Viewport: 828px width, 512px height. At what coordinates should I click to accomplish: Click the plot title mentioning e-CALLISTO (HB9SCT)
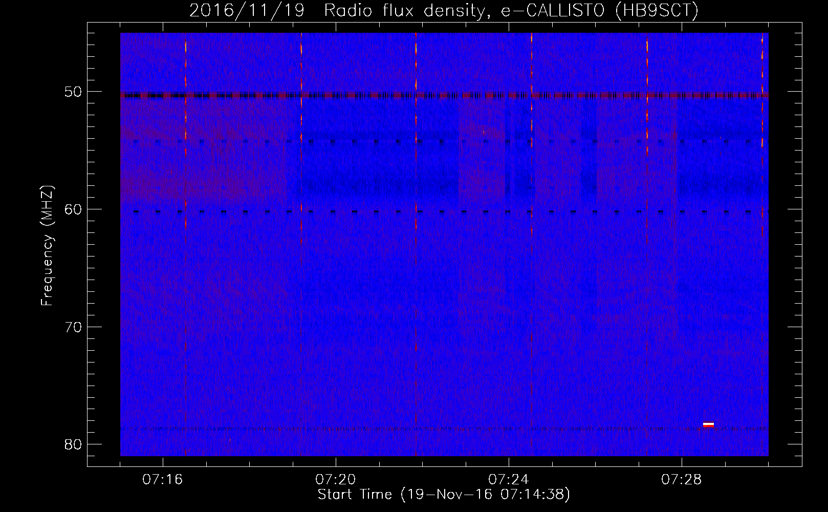444,11
